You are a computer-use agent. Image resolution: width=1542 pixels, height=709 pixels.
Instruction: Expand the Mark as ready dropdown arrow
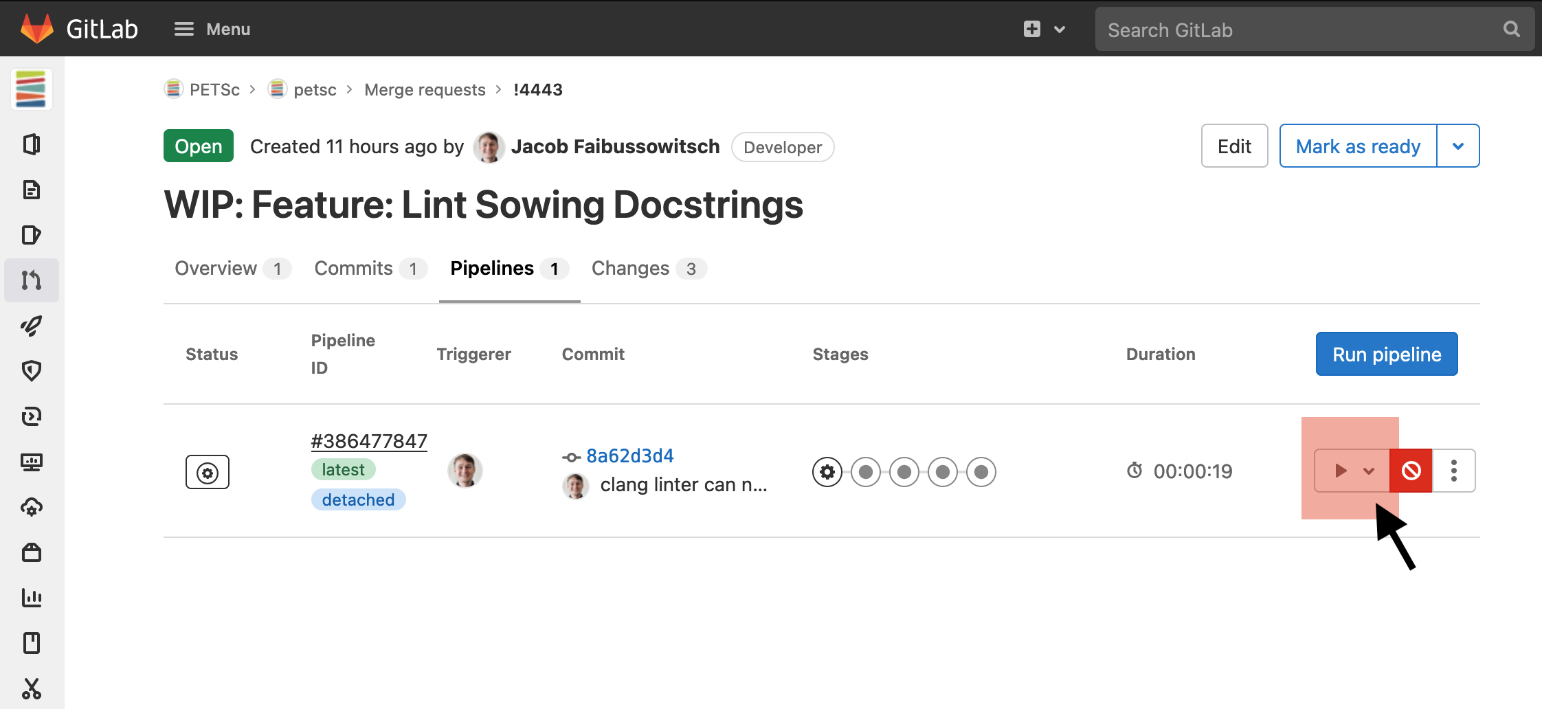(x=1458, y=146)
